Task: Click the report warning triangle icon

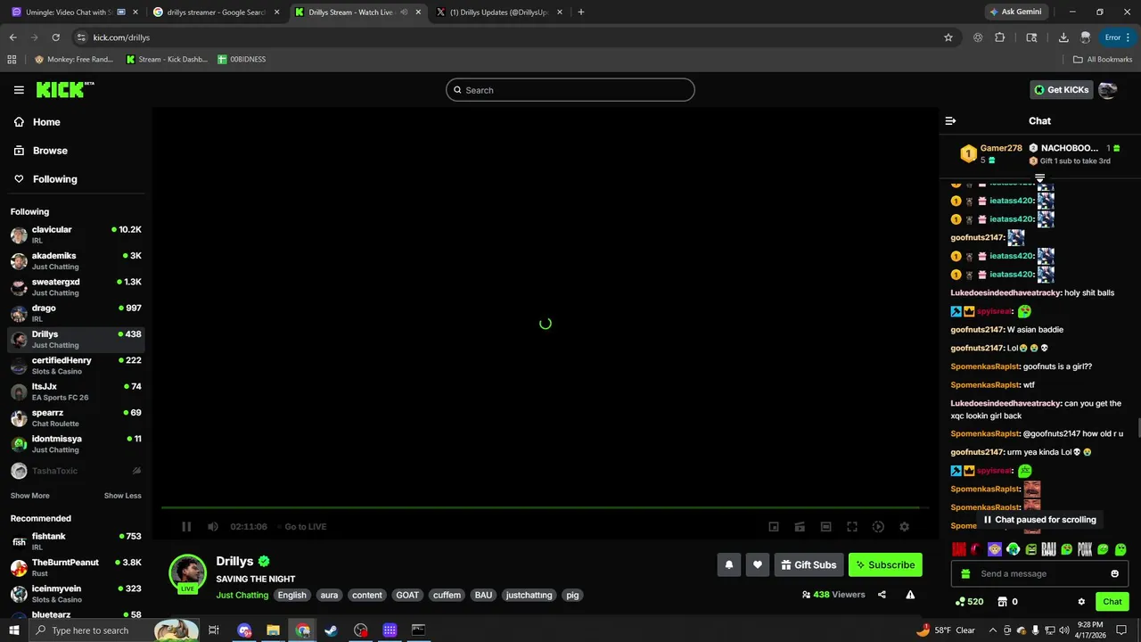Action: click(910, 595)
